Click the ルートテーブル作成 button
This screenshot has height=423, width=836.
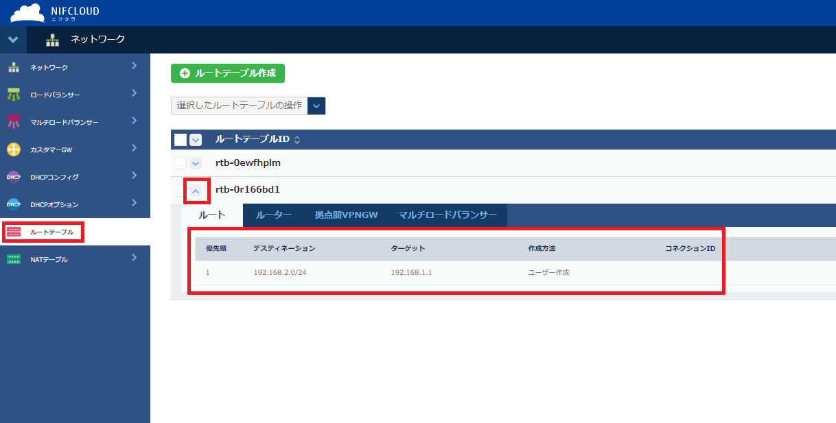pyautogui.click(x=228, y=73)
